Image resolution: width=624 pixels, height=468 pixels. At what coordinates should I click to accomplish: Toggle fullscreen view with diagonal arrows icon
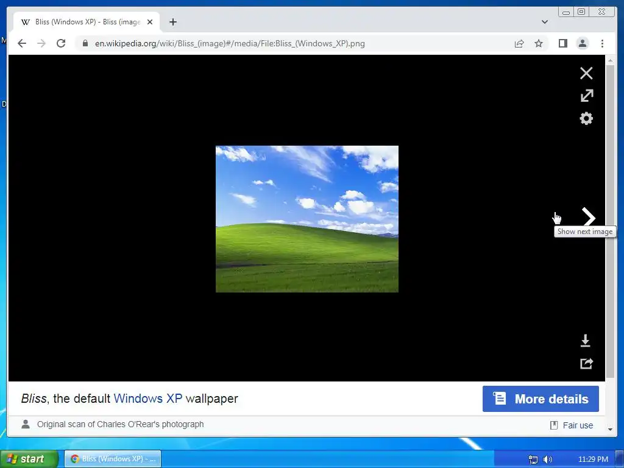click(587, 96)
